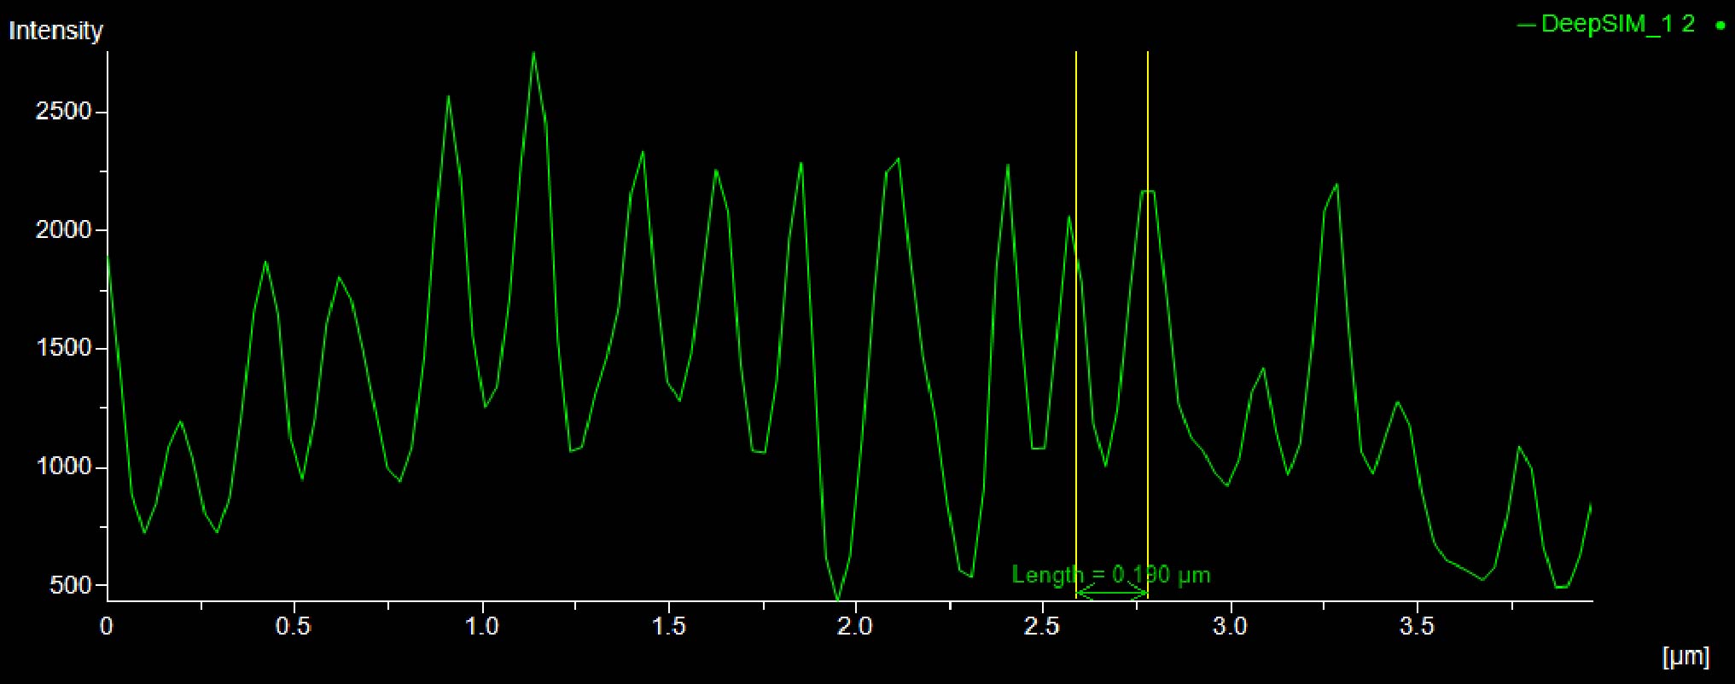Click the 2000 intensity tick label
This screenshot has width=1735, height=684.
(63, 230)
